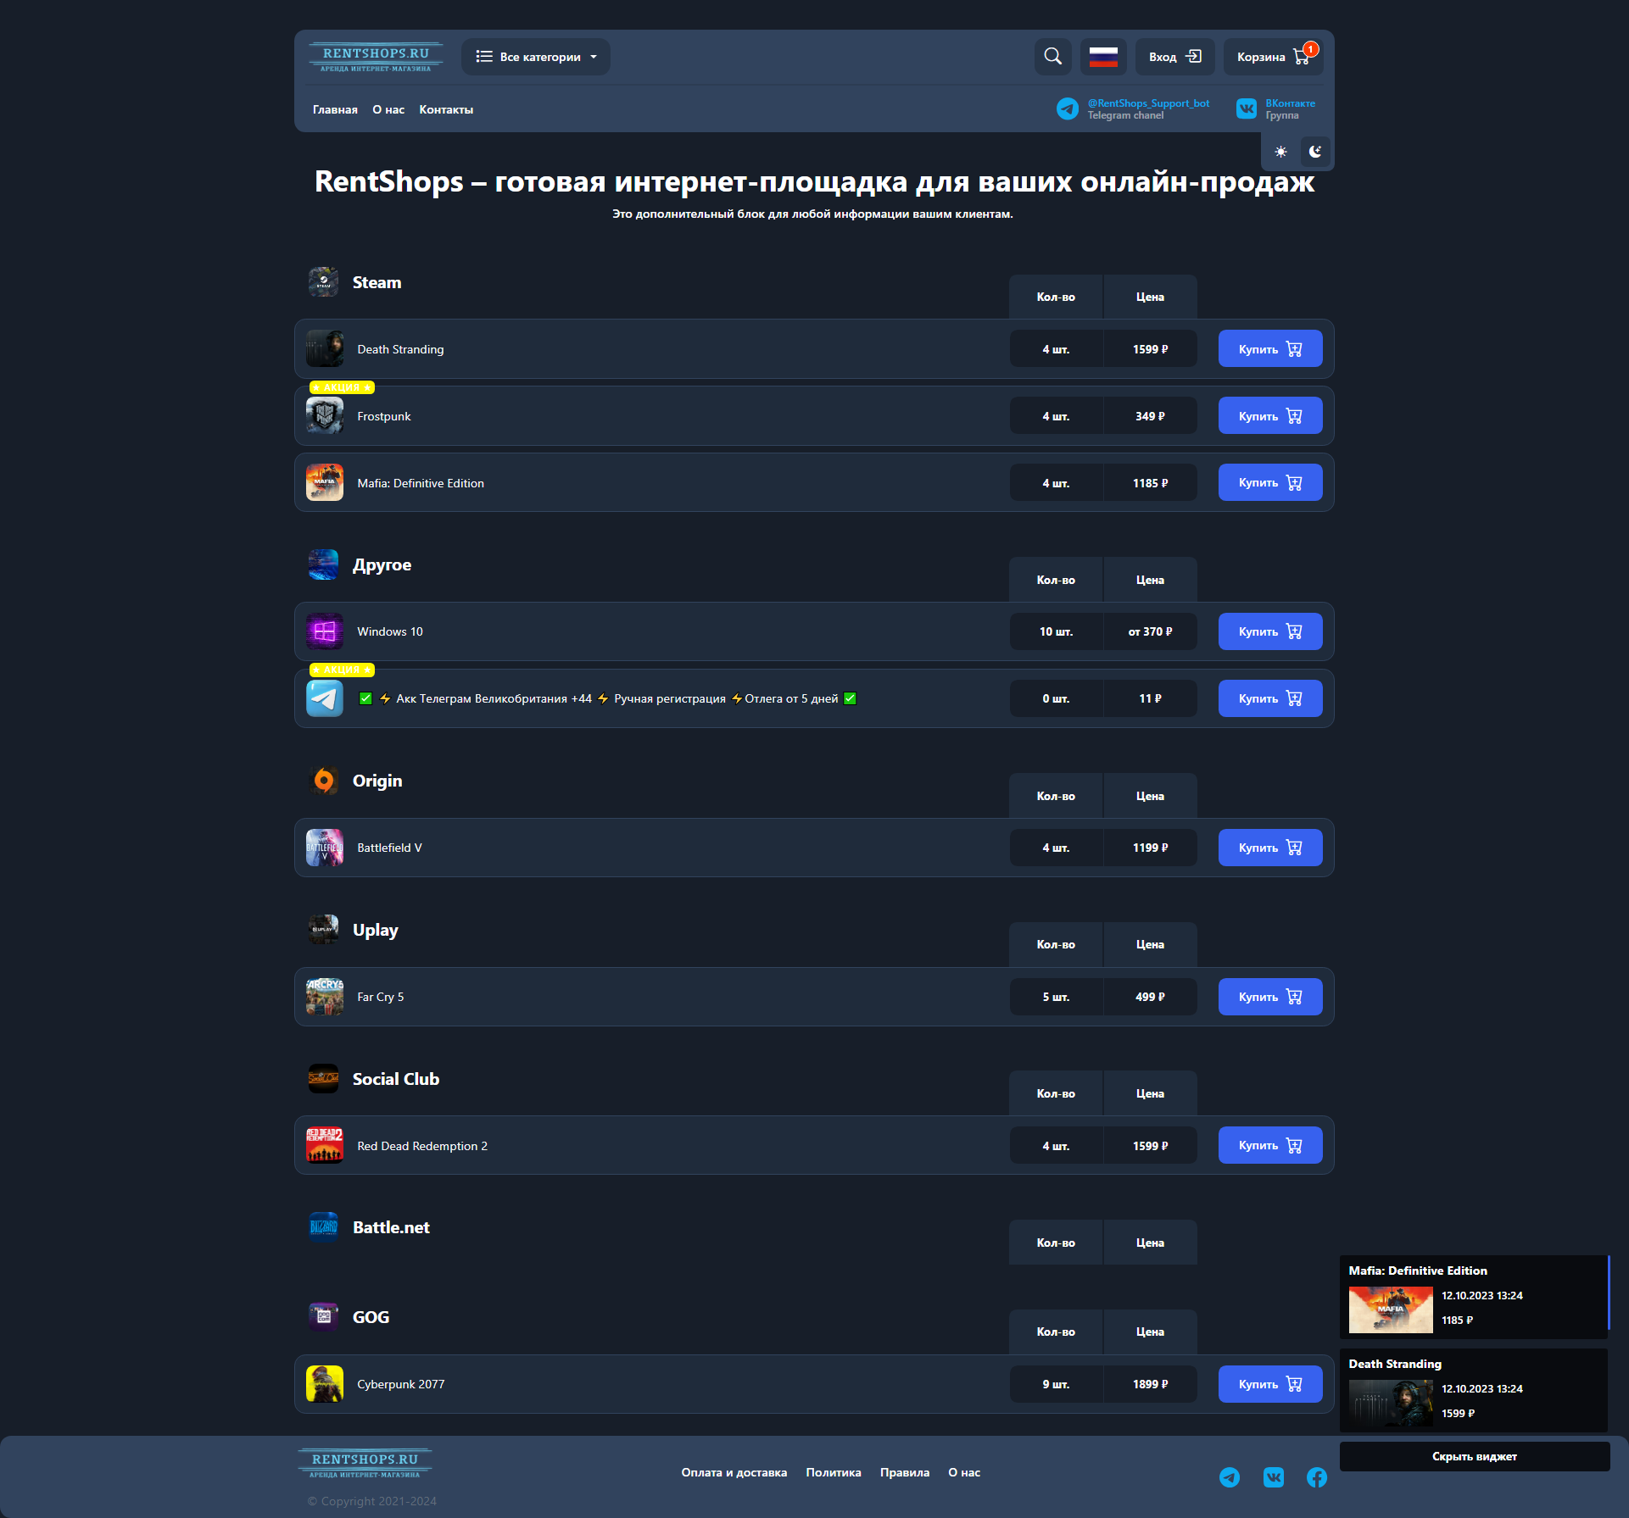The width and height of the screenshot is (1629, 1518).
Task: Expand the Все категории dropdown
Action: click(x=536, y=57)
